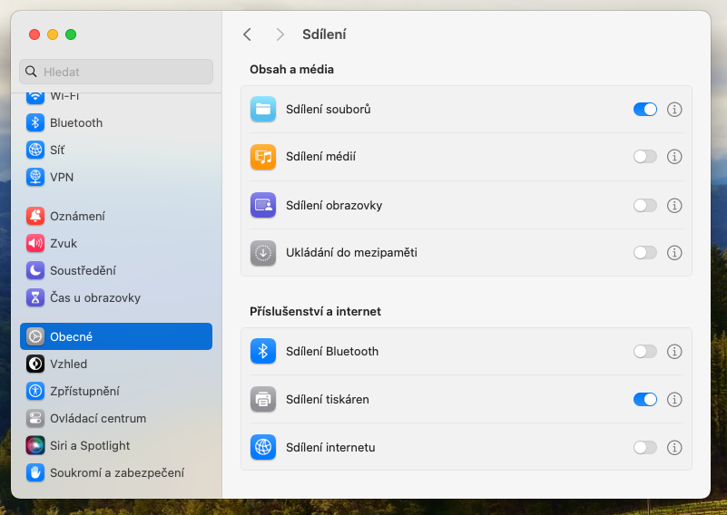
Task: Enable the Sdílení obrazovky switch
Action: click(645, 205)
